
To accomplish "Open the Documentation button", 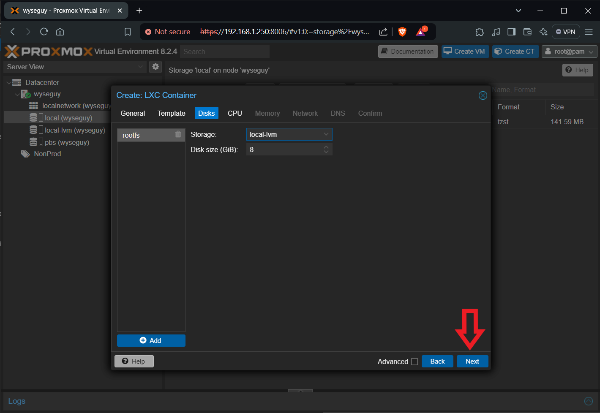I will (x=408, y=52).
